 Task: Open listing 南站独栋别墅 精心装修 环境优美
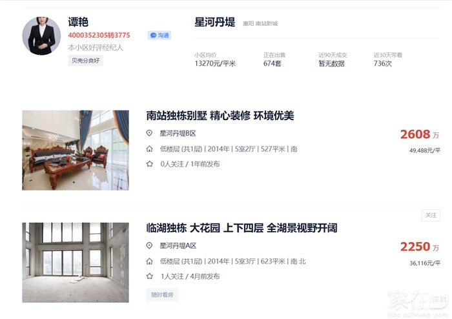click(x=220, y=116)
